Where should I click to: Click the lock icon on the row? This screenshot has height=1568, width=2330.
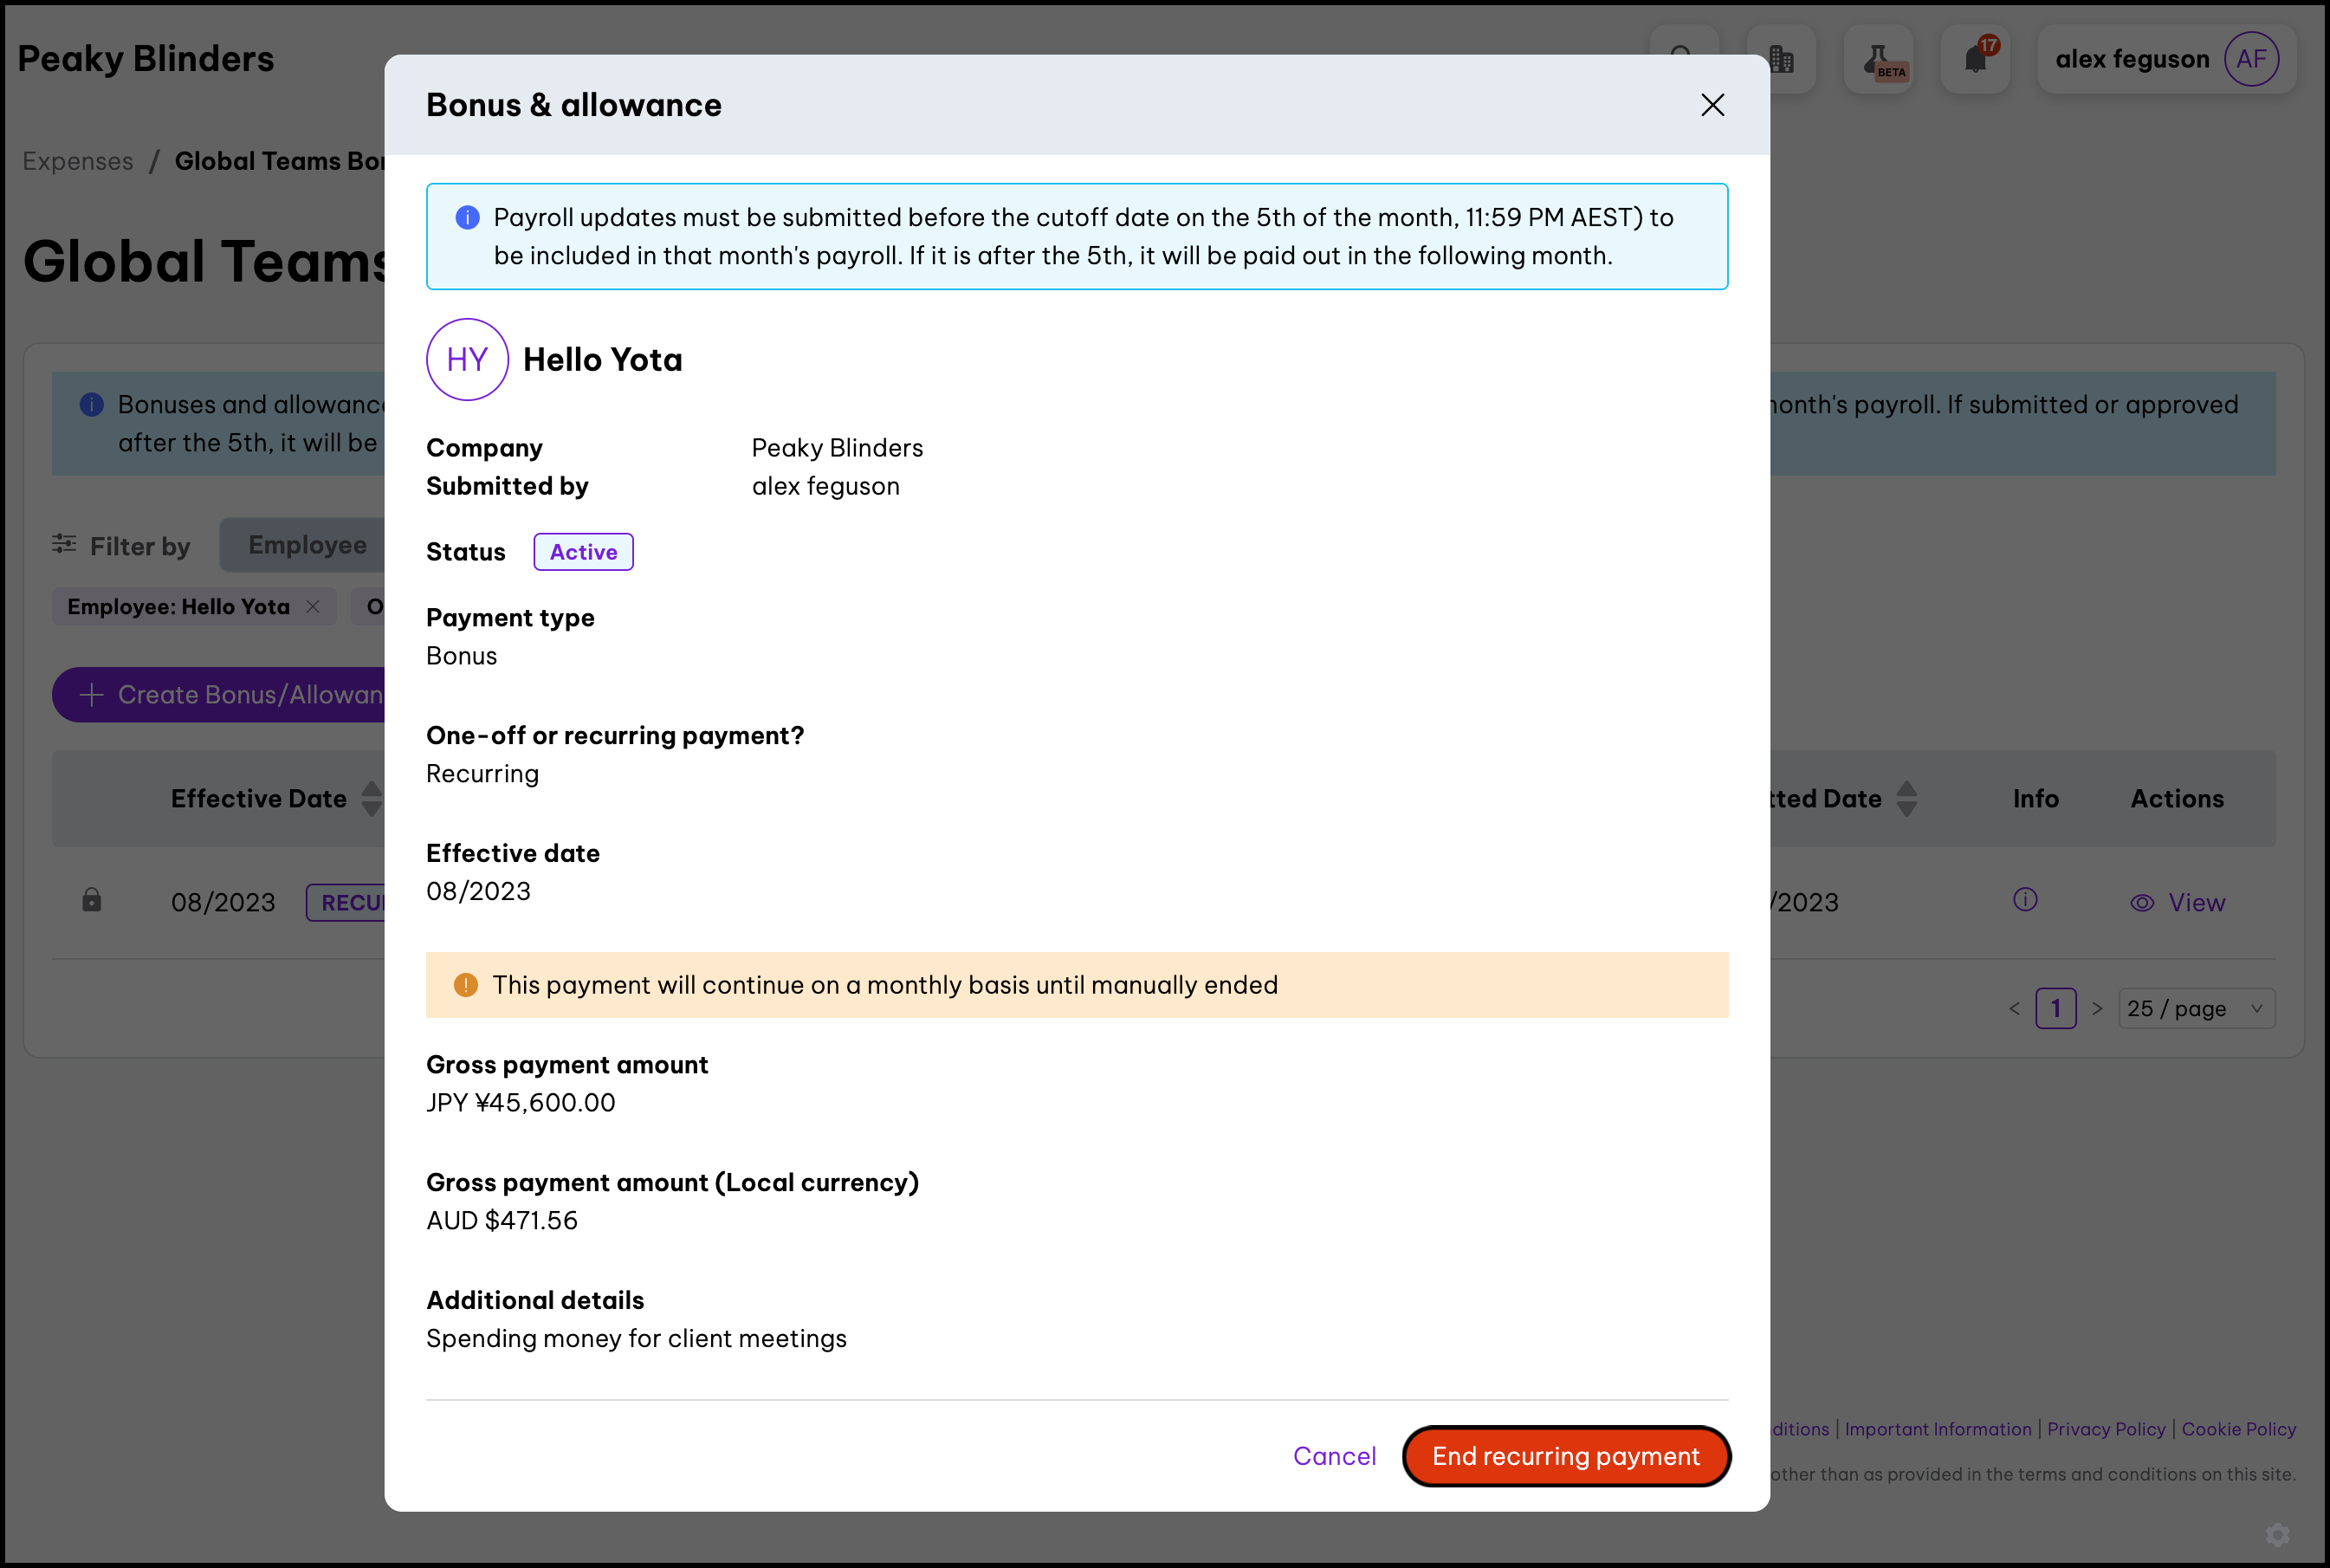point(92,900)
